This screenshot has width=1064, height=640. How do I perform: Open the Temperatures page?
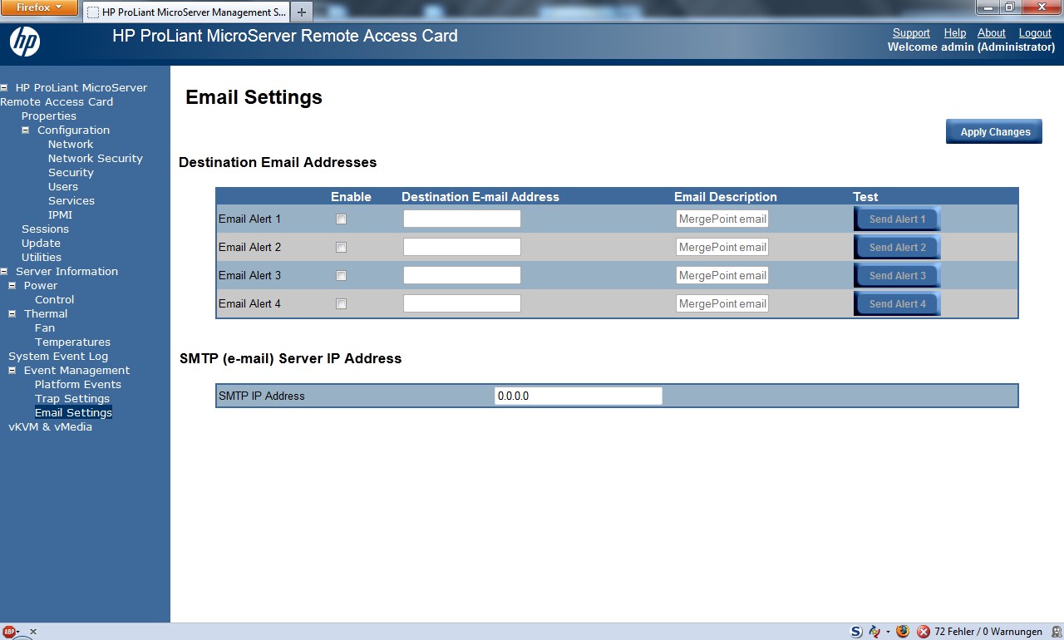tap(72, 342)
